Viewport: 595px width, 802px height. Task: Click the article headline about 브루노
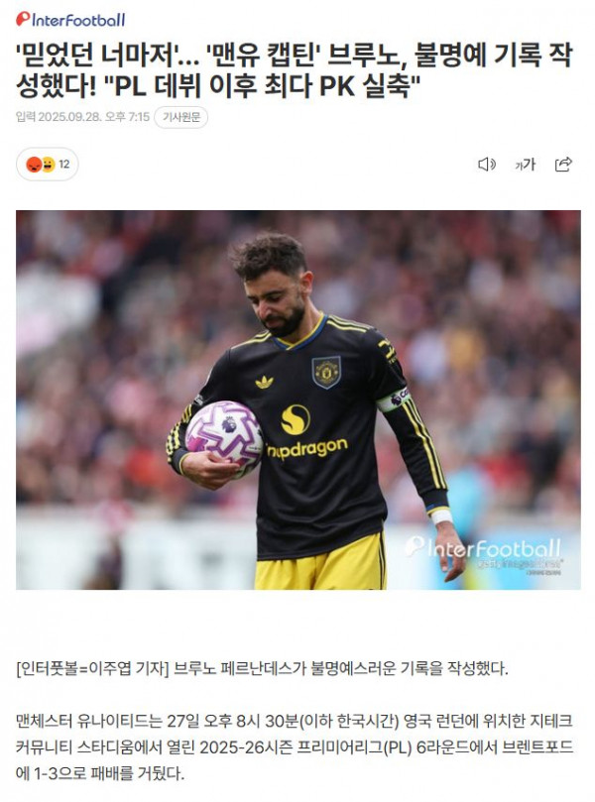pyautogui.click(x=295, y=70)
